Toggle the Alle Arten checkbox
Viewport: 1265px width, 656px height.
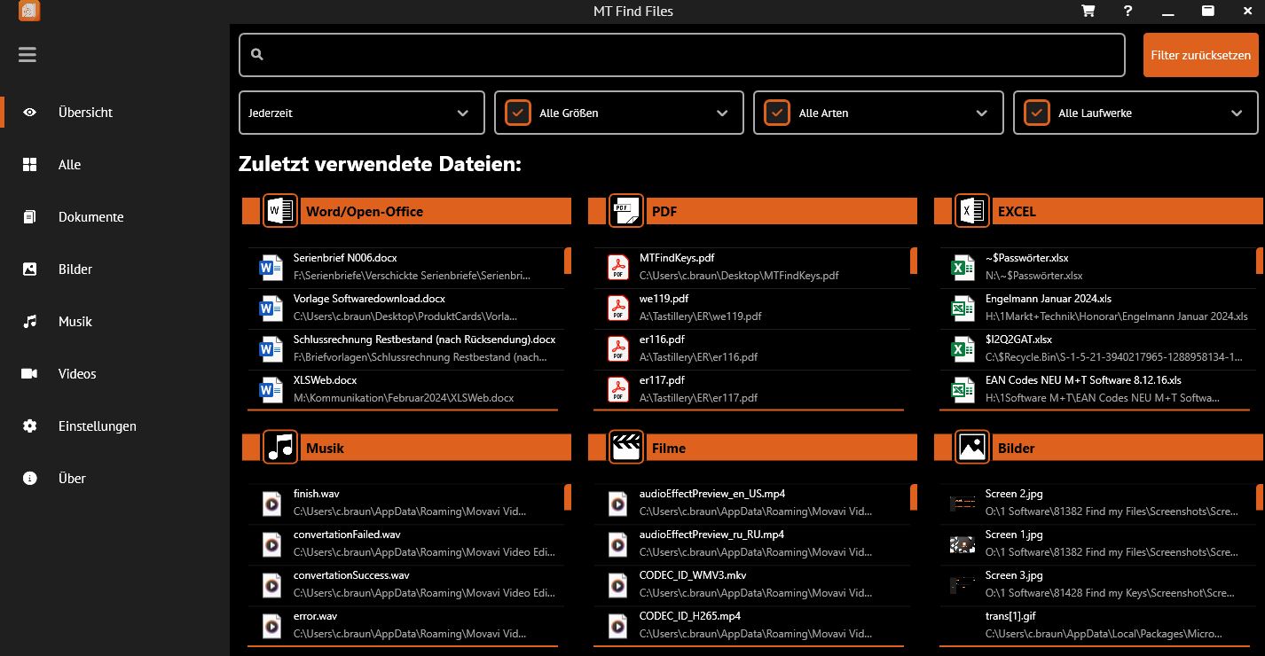[777, 113]
